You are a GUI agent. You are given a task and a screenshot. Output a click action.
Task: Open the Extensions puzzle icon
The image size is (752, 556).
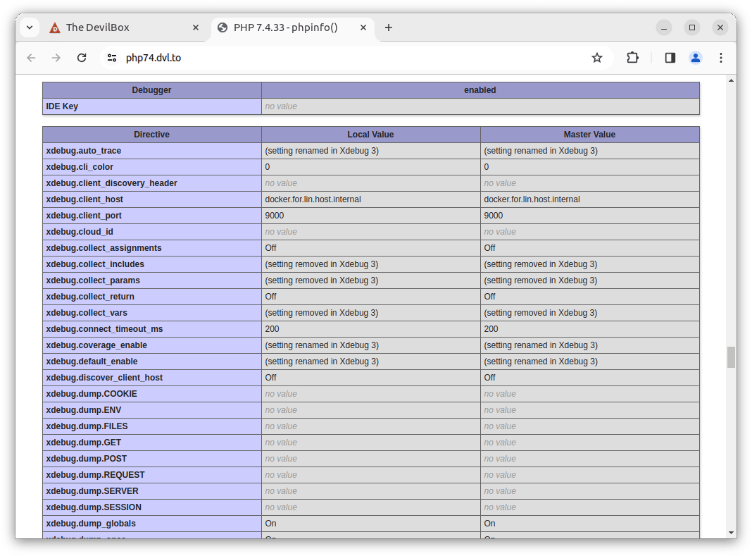(632, 58)
